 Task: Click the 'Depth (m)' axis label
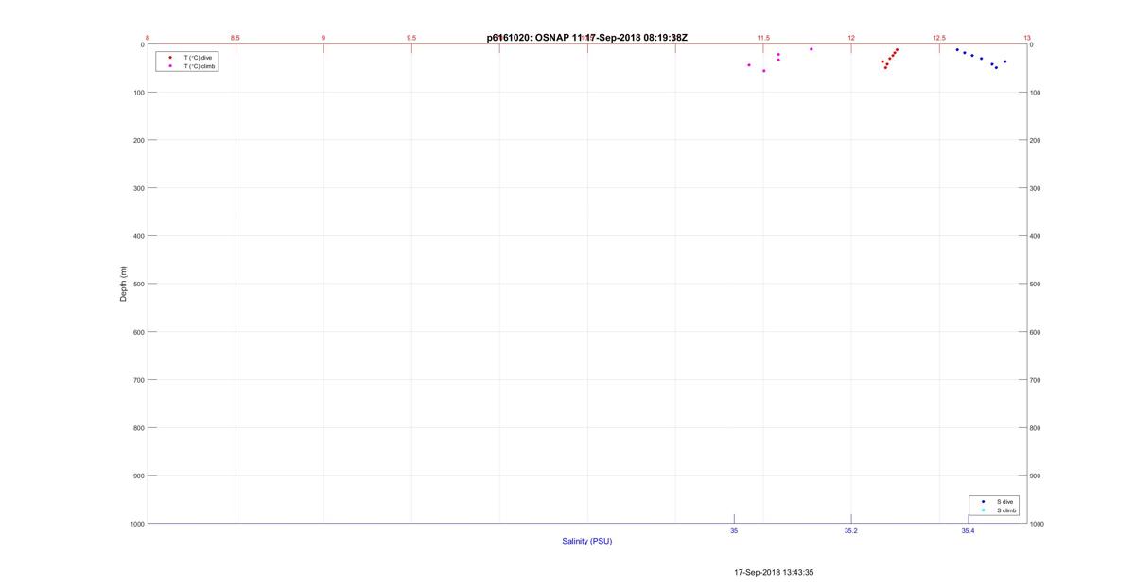pos(123,284)
